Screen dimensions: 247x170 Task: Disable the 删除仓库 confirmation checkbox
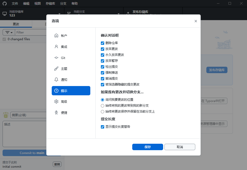tap(102, 43)
